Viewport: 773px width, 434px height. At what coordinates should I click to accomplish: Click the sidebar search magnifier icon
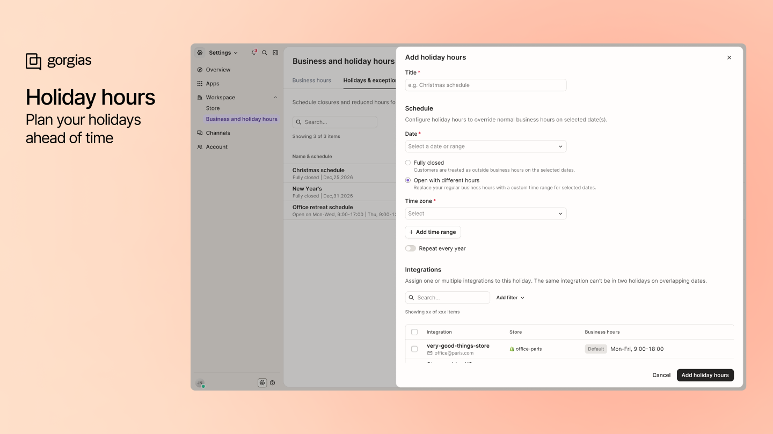click(x=265, y=53)
